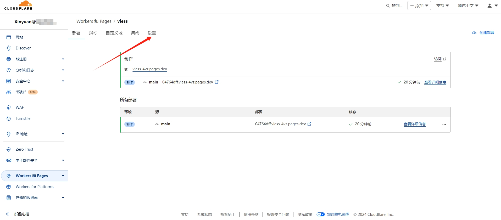Click the Zero Trust shield icon

(9, 149)
